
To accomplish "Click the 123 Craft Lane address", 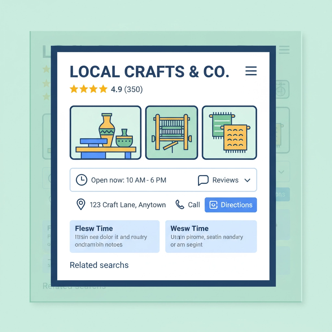I will click(x=127, y=205).
